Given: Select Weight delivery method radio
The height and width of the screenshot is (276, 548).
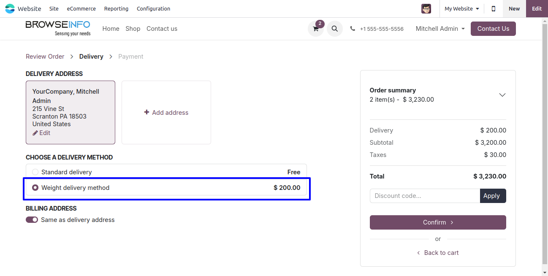Looking at the screenshot, I should click(35, 188).
